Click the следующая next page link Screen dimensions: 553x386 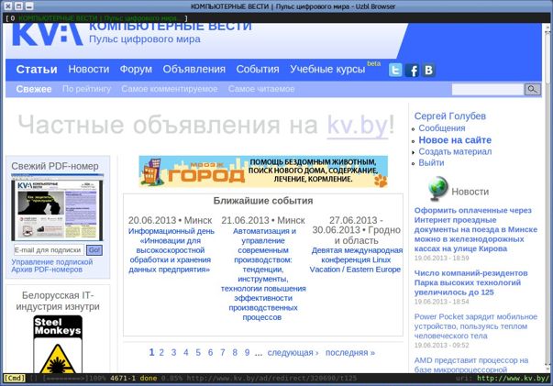pyautogui.click(x=293, y=352)
